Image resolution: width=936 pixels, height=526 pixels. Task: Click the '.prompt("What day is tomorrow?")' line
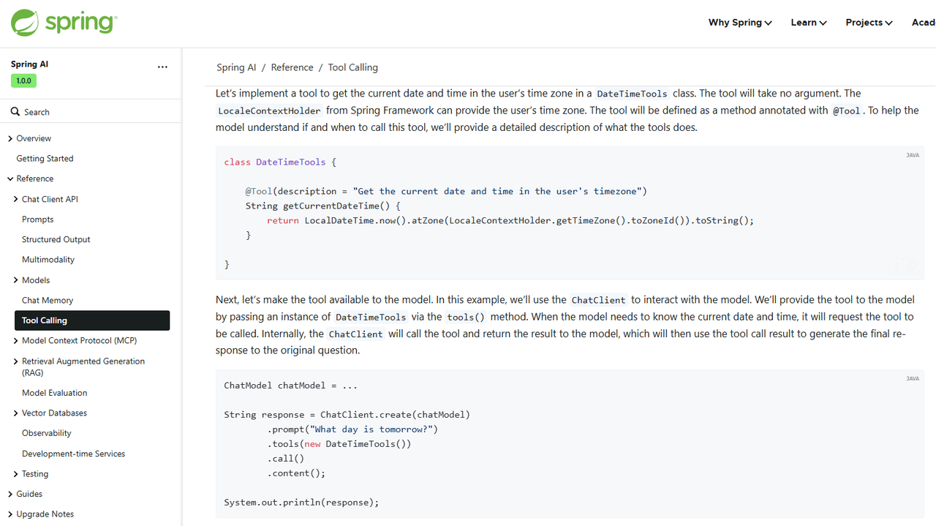[352, 429]
